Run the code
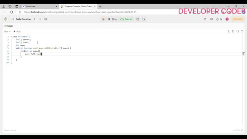Screen dimensions: 247x139 [112, 19]
